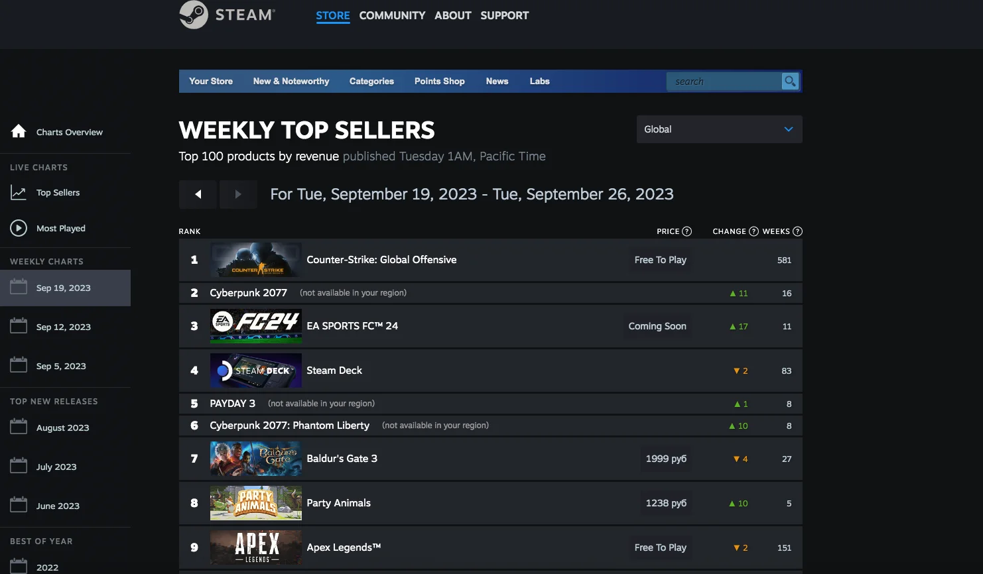Open the Global region dropdown
The width and height of the screenshot is (983, 574).
719,129
